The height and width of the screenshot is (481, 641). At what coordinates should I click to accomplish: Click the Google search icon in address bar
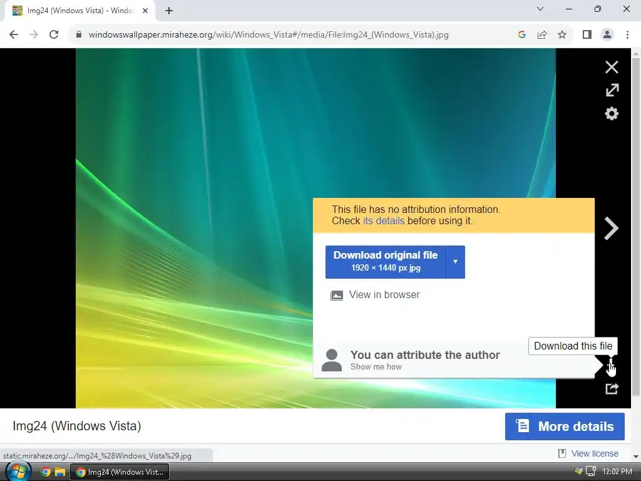point(521,35)
